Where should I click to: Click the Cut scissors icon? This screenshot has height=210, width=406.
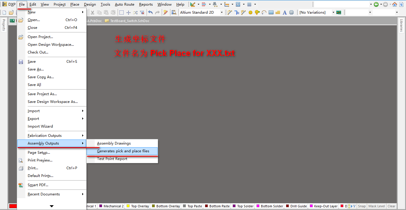[x=92, y=12]
